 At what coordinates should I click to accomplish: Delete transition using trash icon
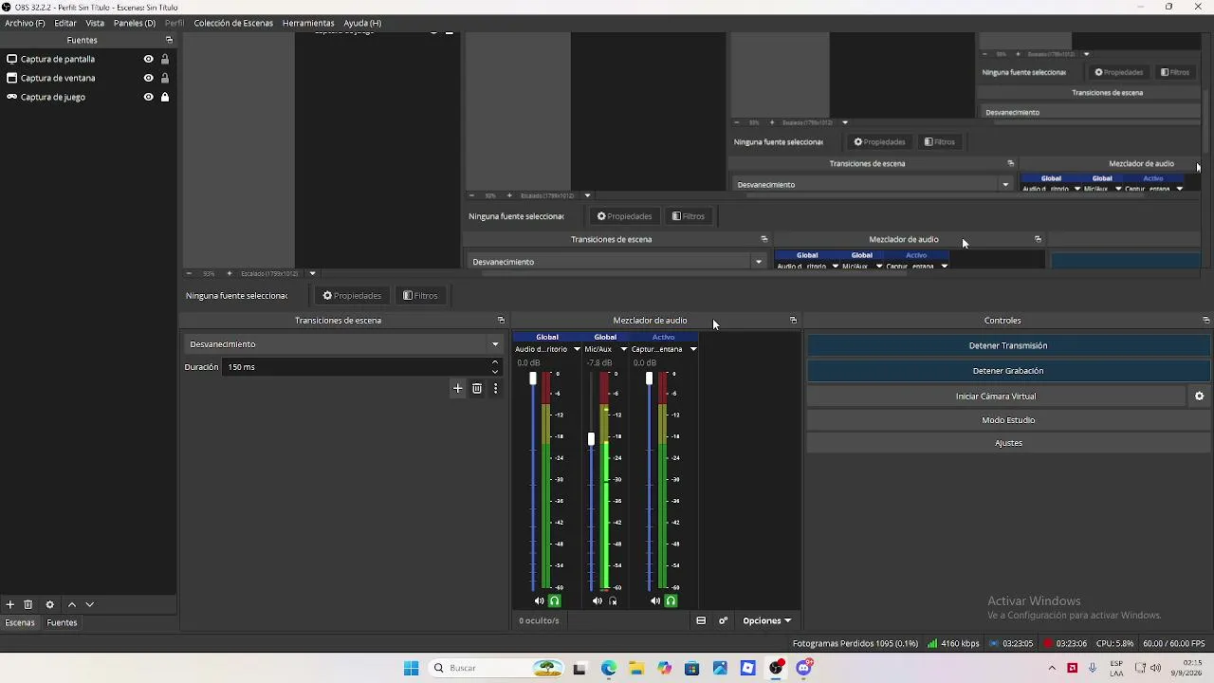tap(477, 388)
